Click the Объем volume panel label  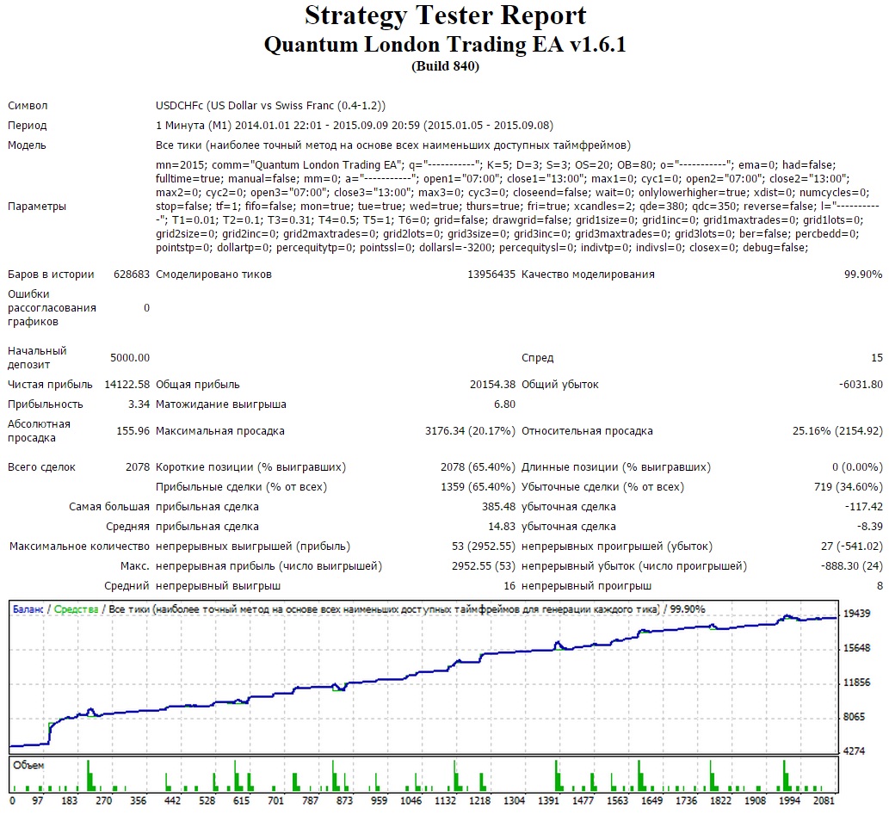[x=28, y=766]
